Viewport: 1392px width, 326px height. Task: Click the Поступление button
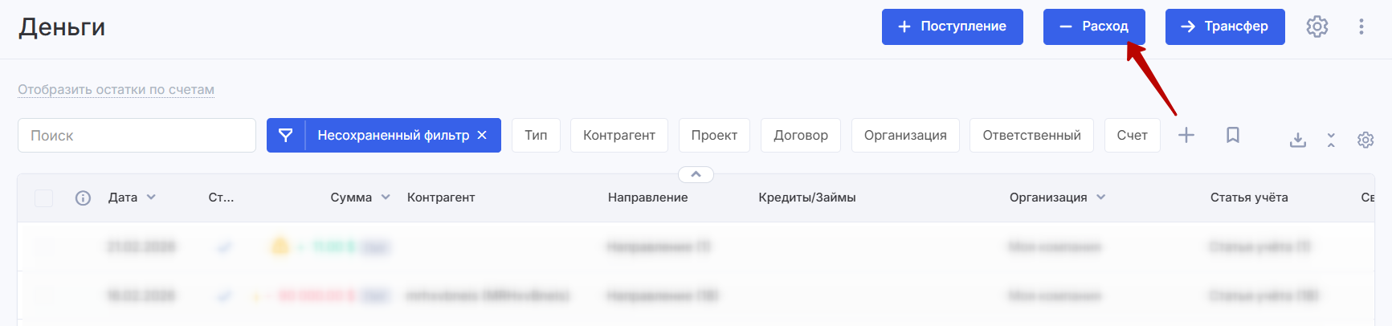click(x=952, y=26)
